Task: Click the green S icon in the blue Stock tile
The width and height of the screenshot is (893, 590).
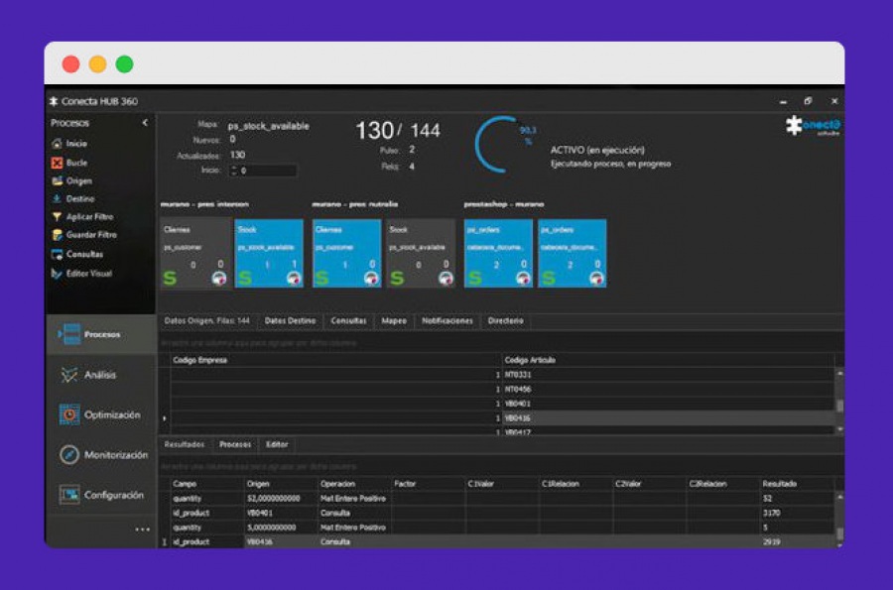Action: coord(245,279)
